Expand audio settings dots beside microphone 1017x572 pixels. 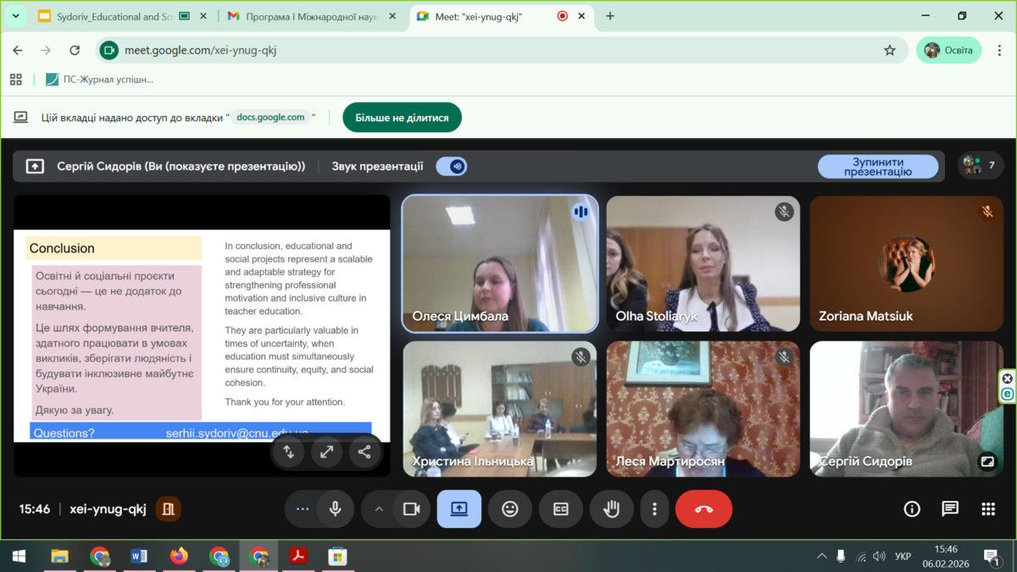tap(303, 508)
